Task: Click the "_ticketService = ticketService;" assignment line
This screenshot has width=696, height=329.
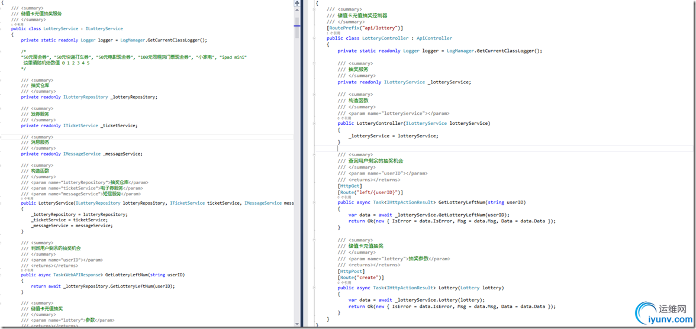Action: (69, 220)
